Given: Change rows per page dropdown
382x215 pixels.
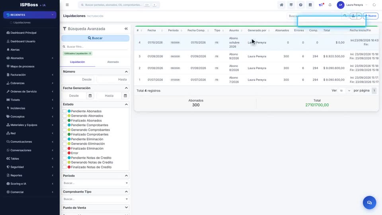Looking at the screenshot, I should 345,91.
